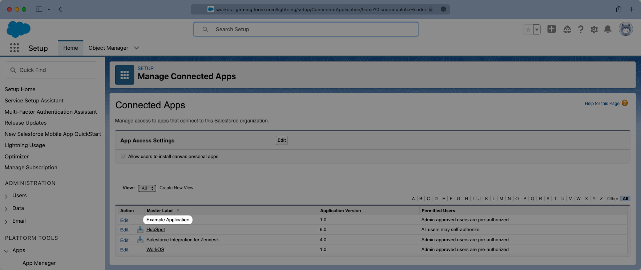Collapse the Apps section in sidebar
641x270 pixels.
pyautogui.click(x=6, y=251)
